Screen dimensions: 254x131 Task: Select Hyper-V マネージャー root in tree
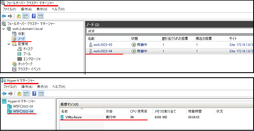pyautogui.click(x=22, y=101)
